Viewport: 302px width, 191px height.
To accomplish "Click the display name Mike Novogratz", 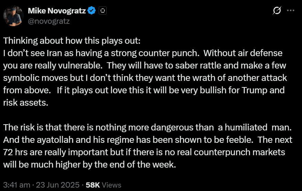I will (x=57, y=11).
